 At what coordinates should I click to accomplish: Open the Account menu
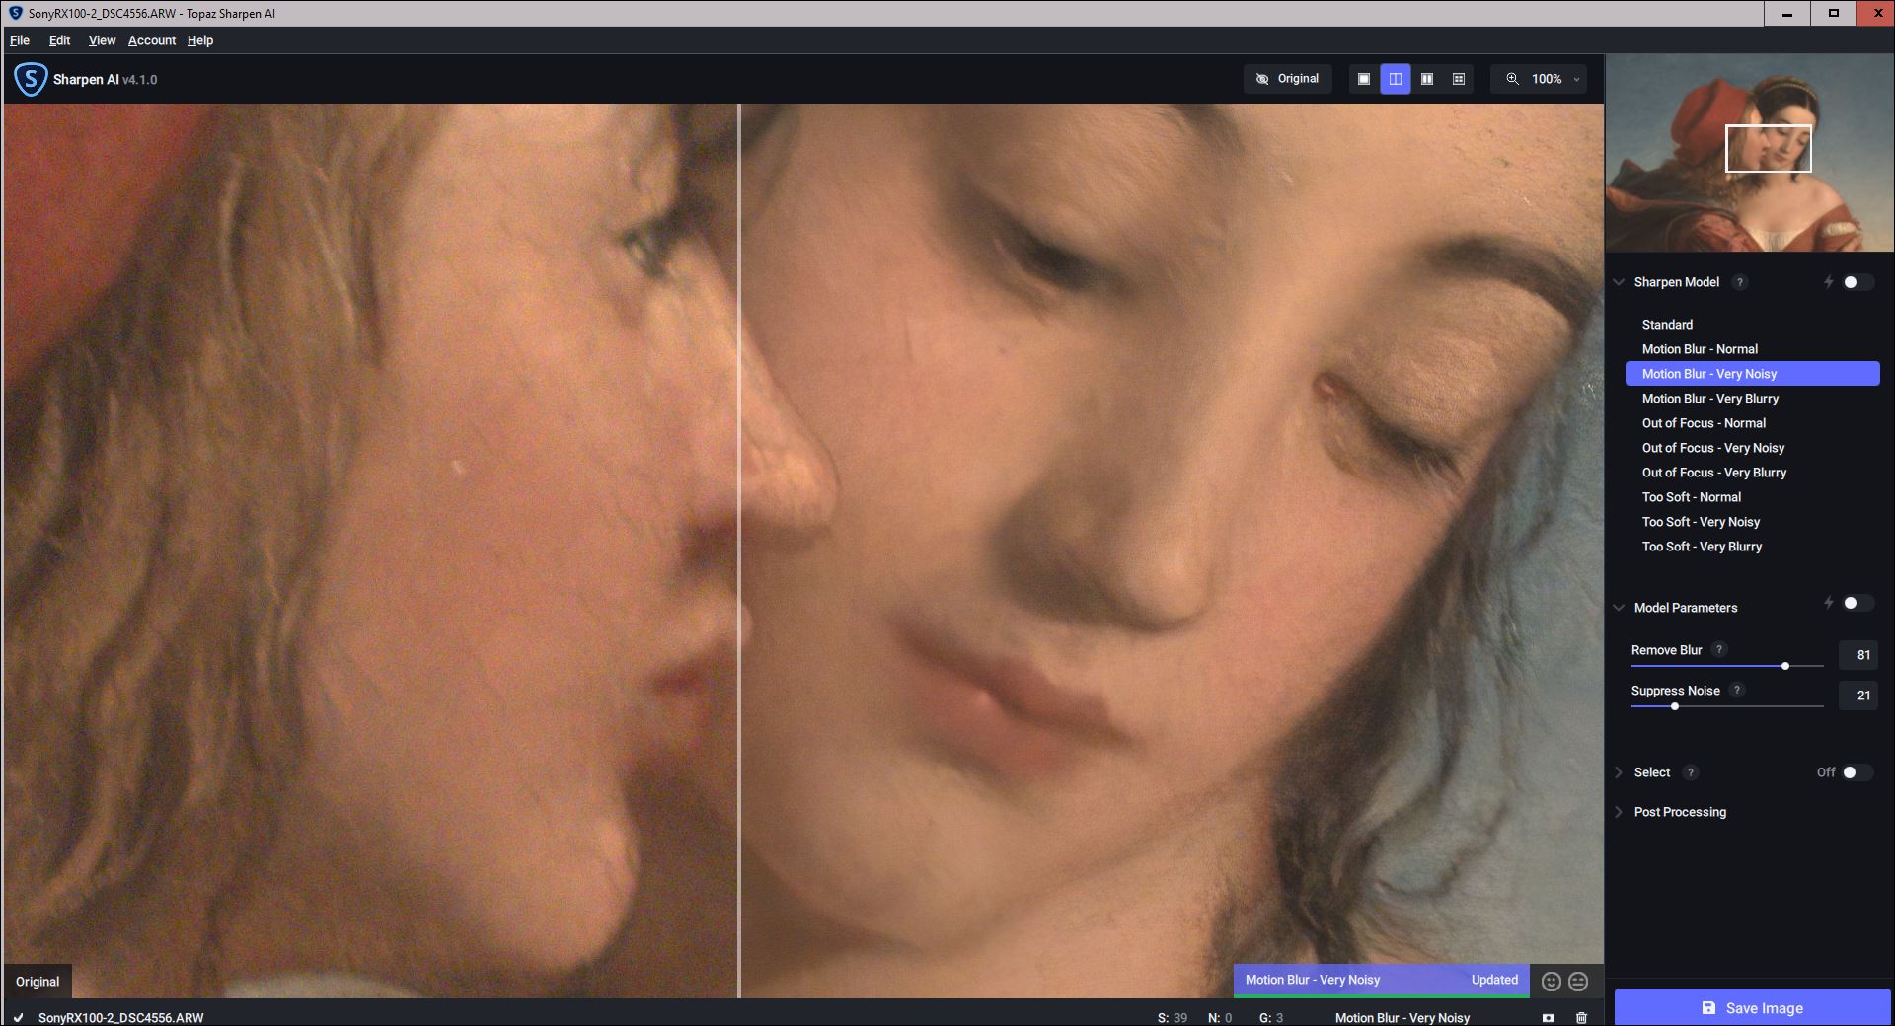151,40
